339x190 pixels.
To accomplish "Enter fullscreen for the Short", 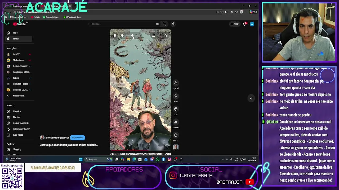I will tap(166, 35).
